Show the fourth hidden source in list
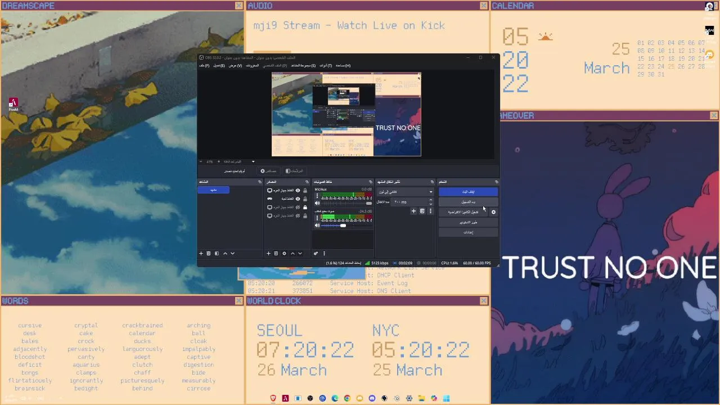This screenshot has height=405, width=720. click(x=298, y=215)
